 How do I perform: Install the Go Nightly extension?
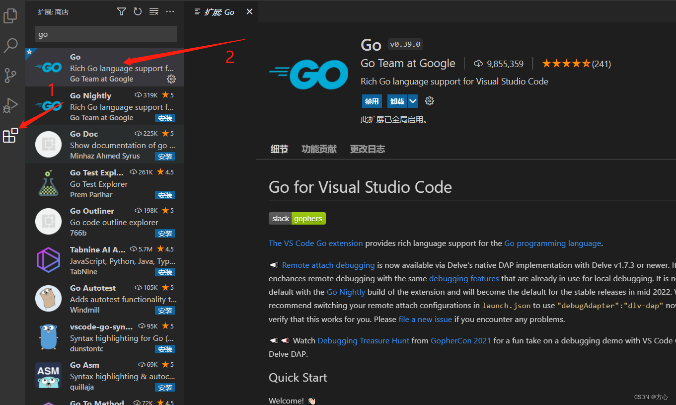point(164,118)
